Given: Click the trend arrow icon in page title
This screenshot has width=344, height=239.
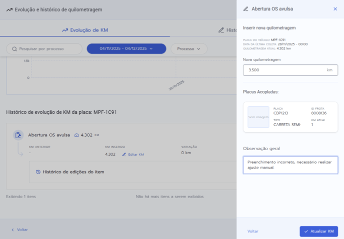Looking at the screenshot, I should tap(9, 9).
